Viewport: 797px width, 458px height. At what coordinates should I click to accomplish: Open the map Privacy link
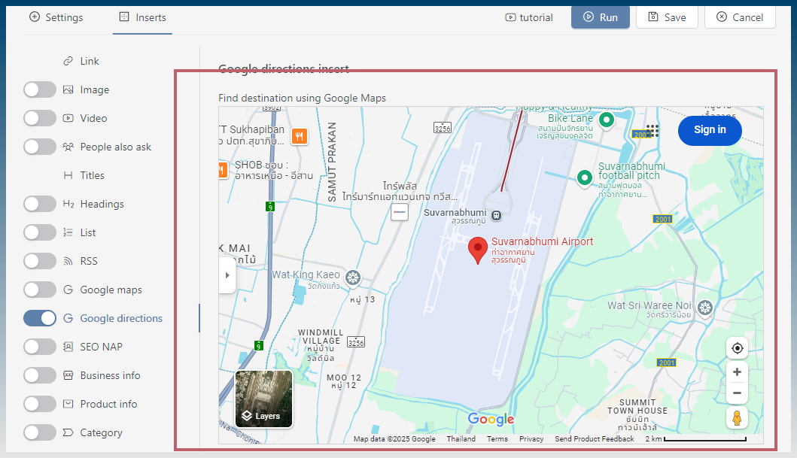(531, 438)
